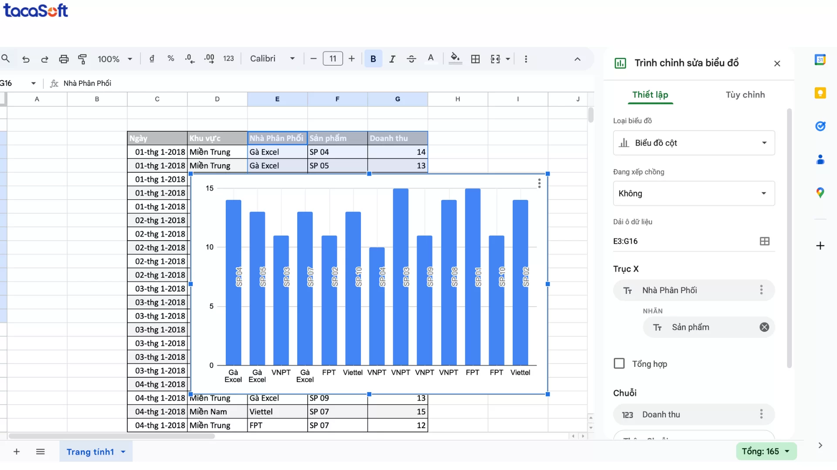
Task: Open options for the Doanh thu series
Action: coord(761,414)
